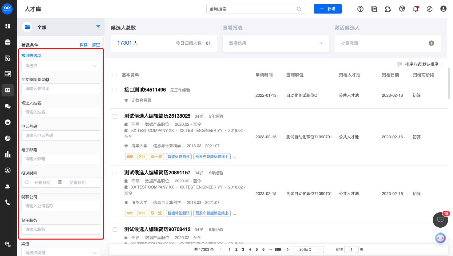Click the 保存 filter link
The width and height of the screenshot is (453, 256).
pos(84,45)
